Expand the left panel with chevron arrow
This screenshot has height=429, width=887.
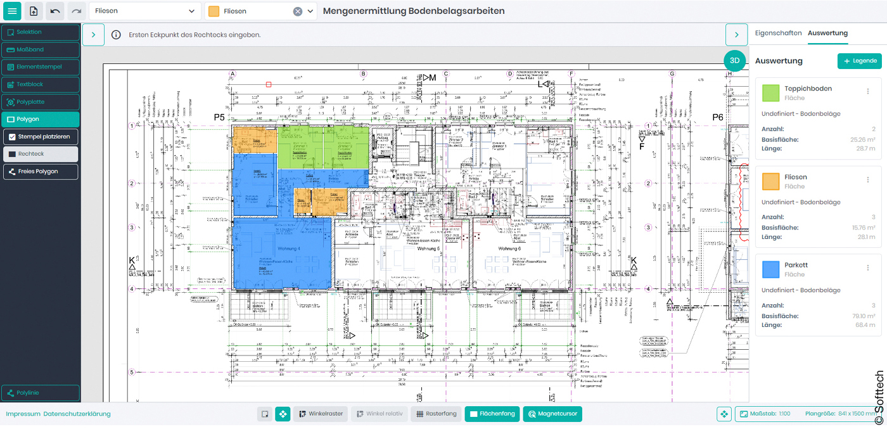(93, 34)
